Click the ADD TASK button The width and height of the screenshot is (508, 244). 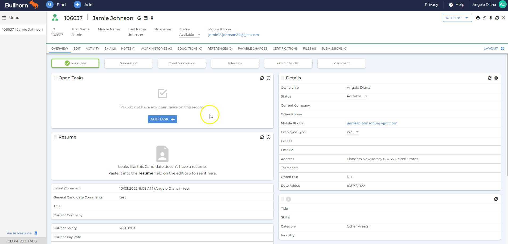point(162,119)
